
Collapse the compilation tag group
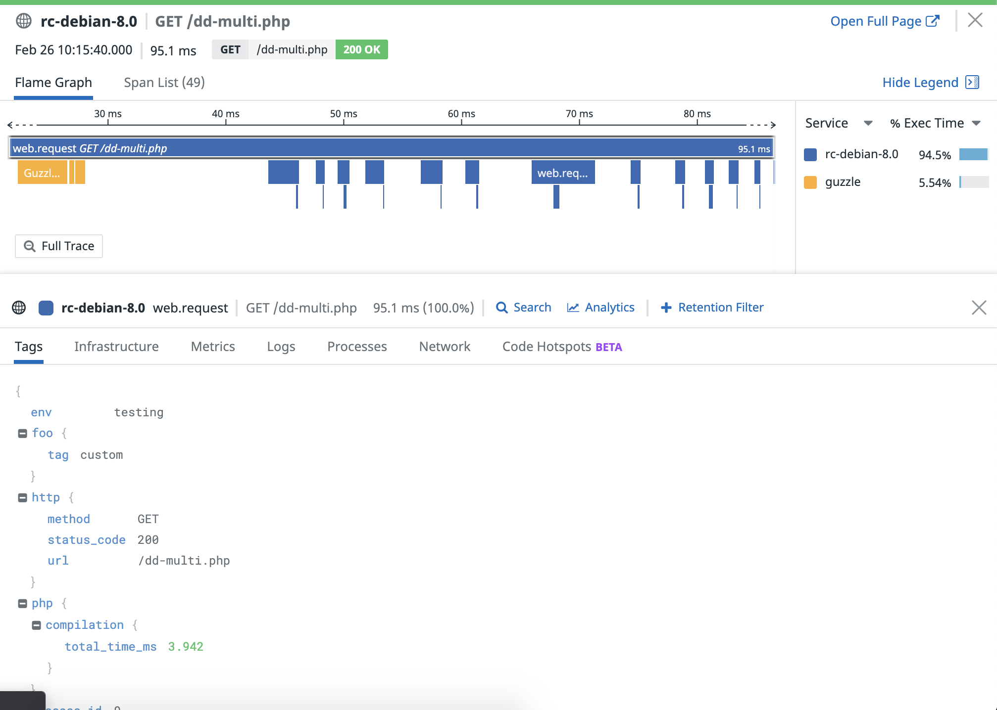[x=36, y=625]
